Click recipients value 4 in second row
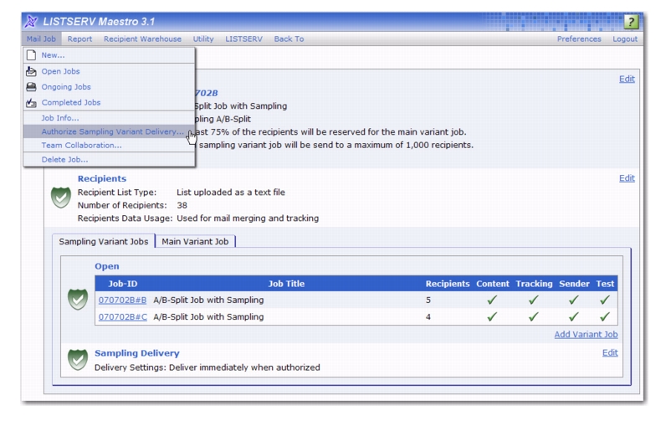The width and height of the screenshot is (666, 421). tap(428, 317)
